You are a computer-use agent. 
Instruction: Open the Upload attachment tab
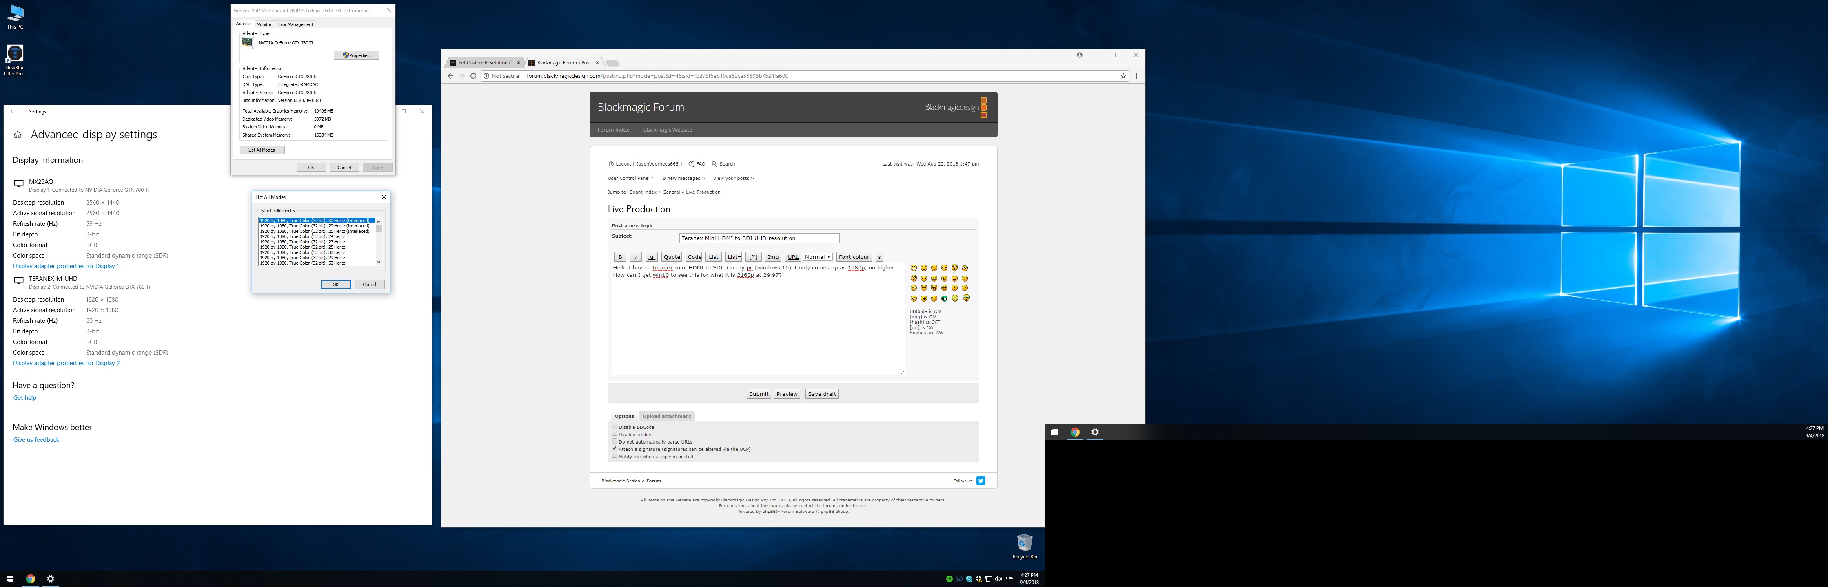click(x=666, y=416)
